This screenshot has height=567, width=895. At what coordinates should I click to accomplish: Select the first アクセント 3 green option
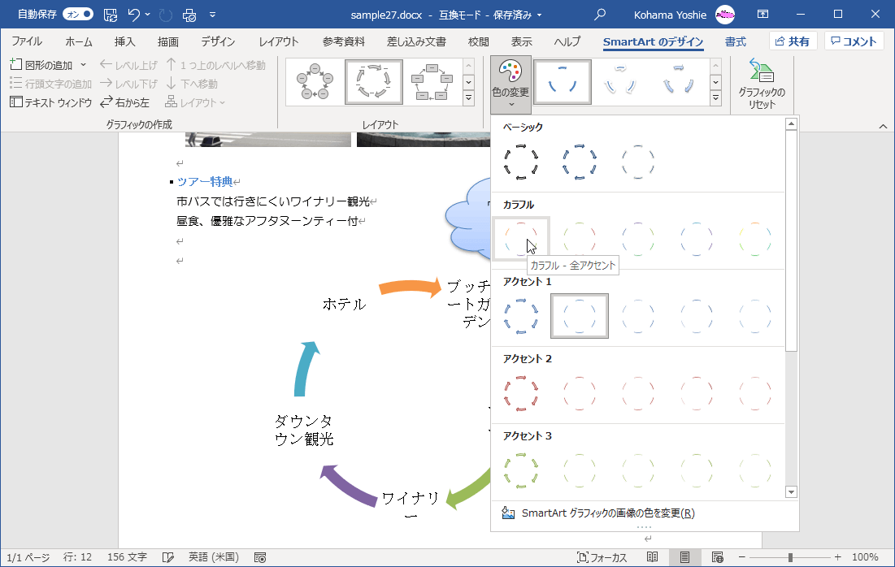click(x=521, y=470)
